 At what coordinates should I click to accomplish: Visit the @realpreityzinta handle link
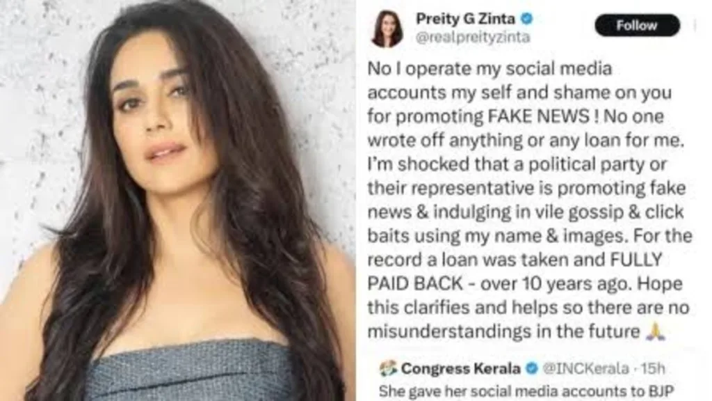pos(473,38)
